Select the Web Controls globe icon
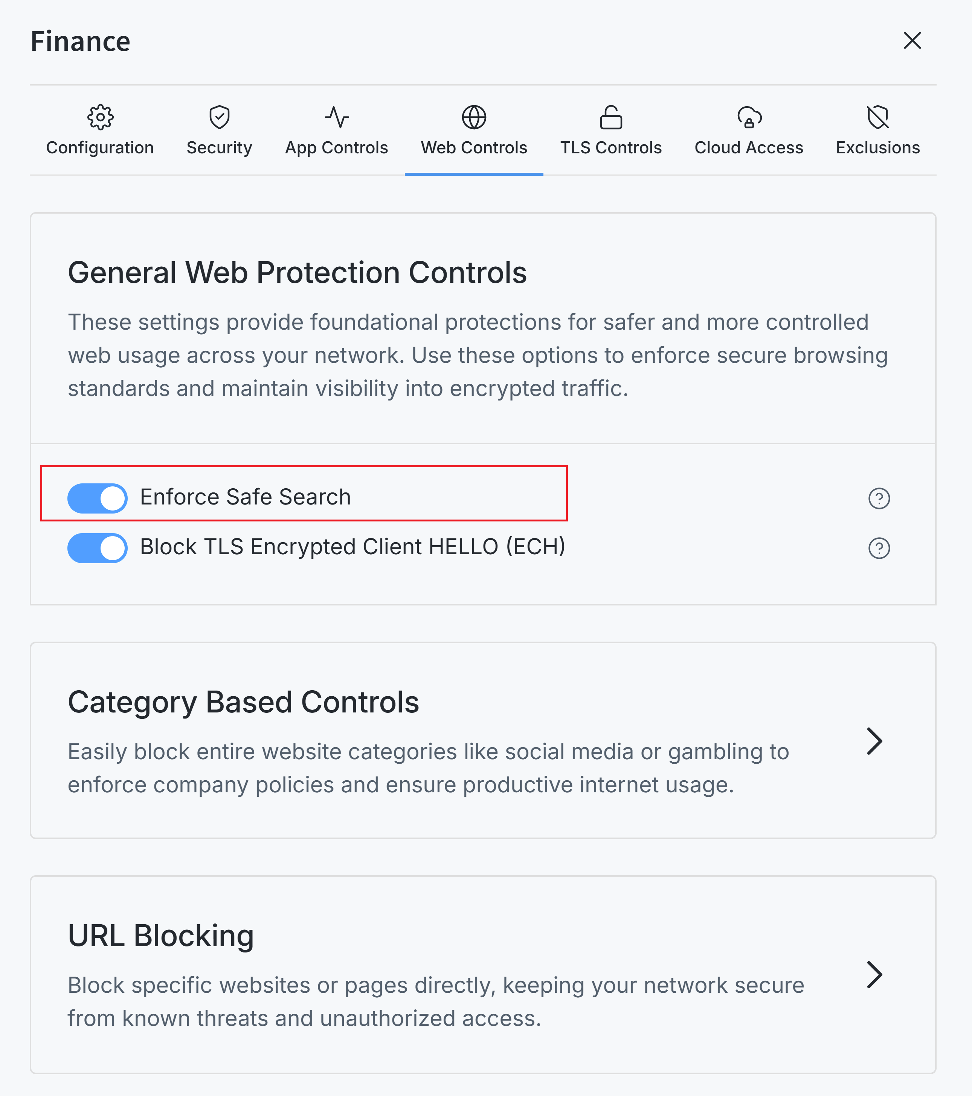The height and width of the screenshot is (1096, 972). click(474, 117)
